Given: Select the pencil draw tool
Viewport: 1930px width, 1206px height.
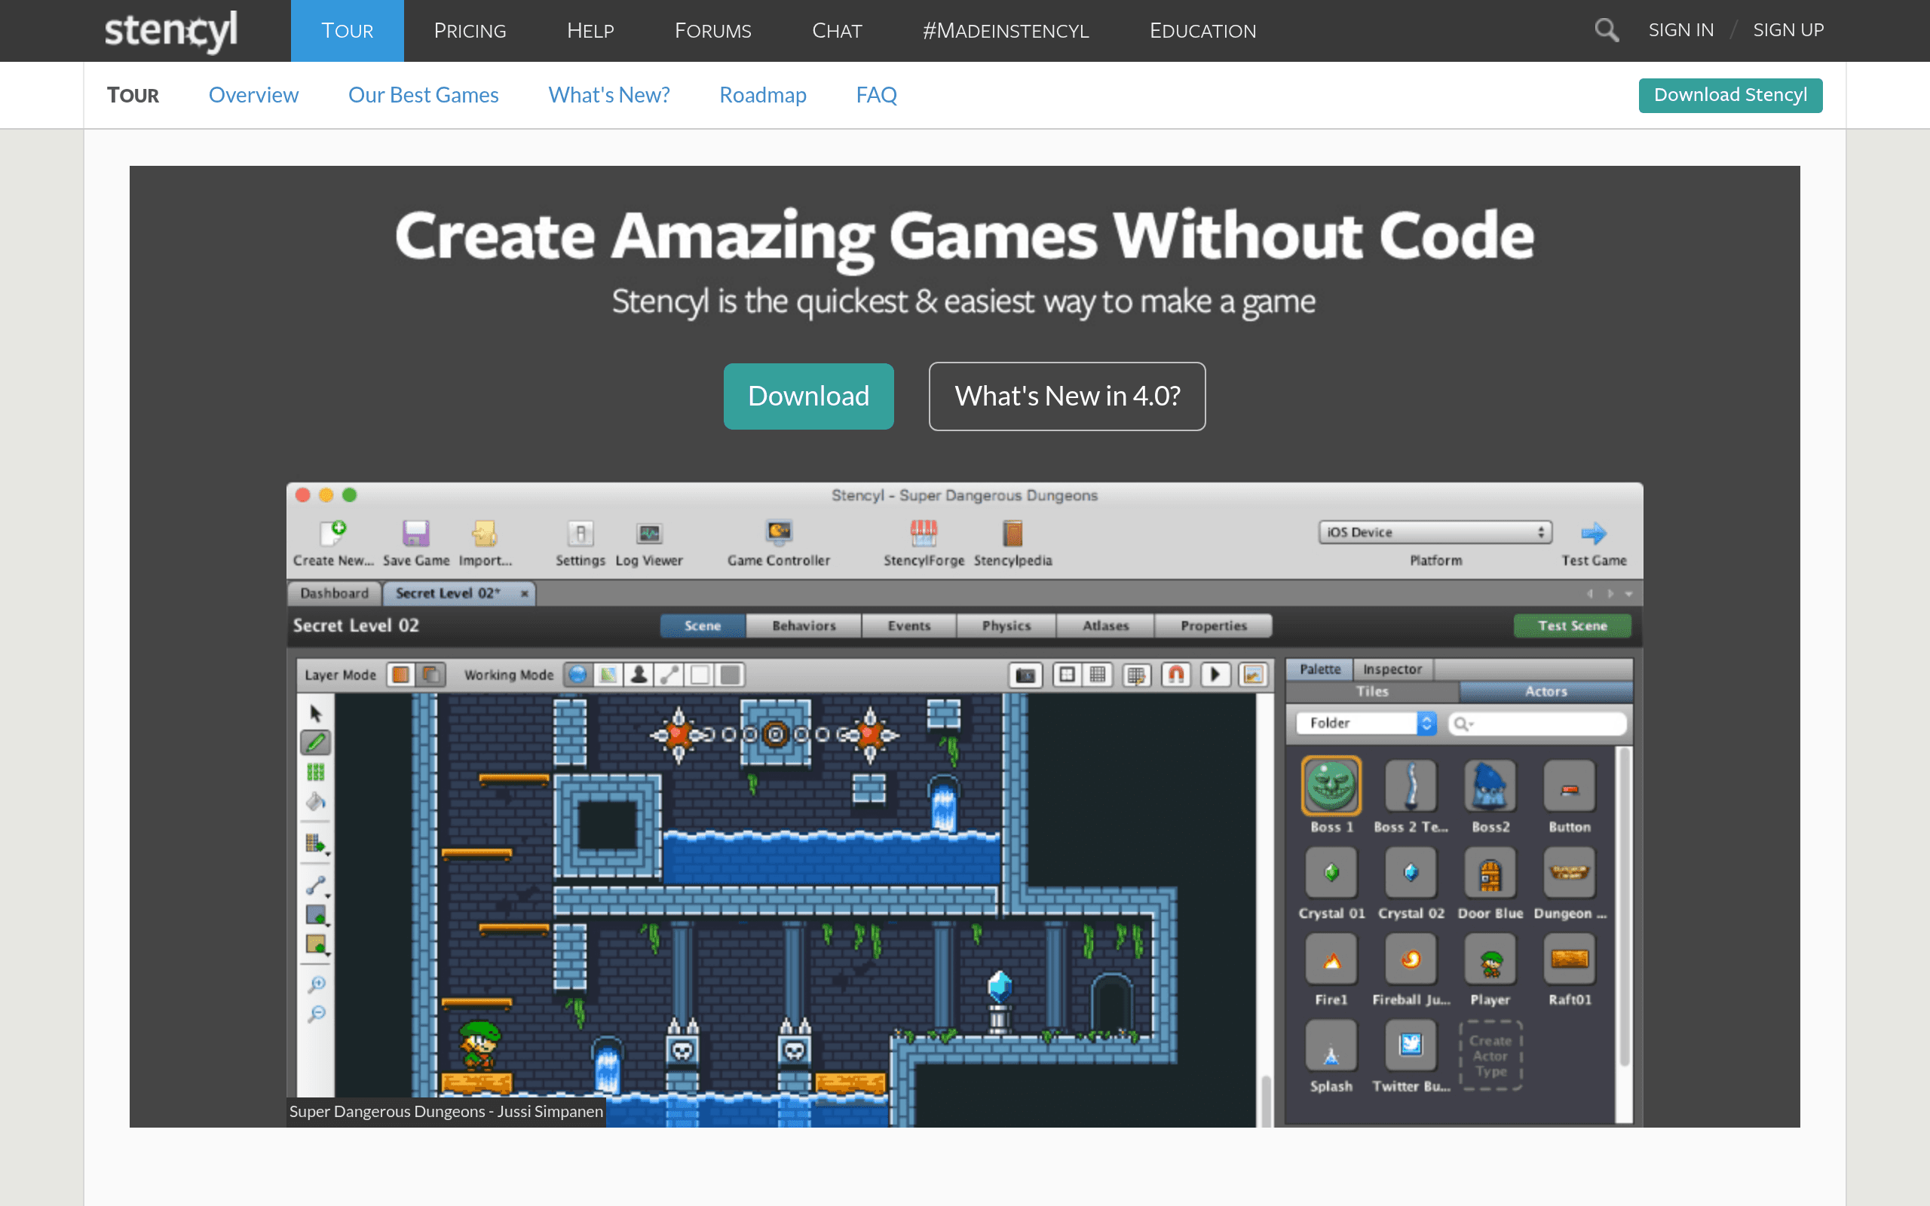Looking at the screenshot, I should [316, 742].
